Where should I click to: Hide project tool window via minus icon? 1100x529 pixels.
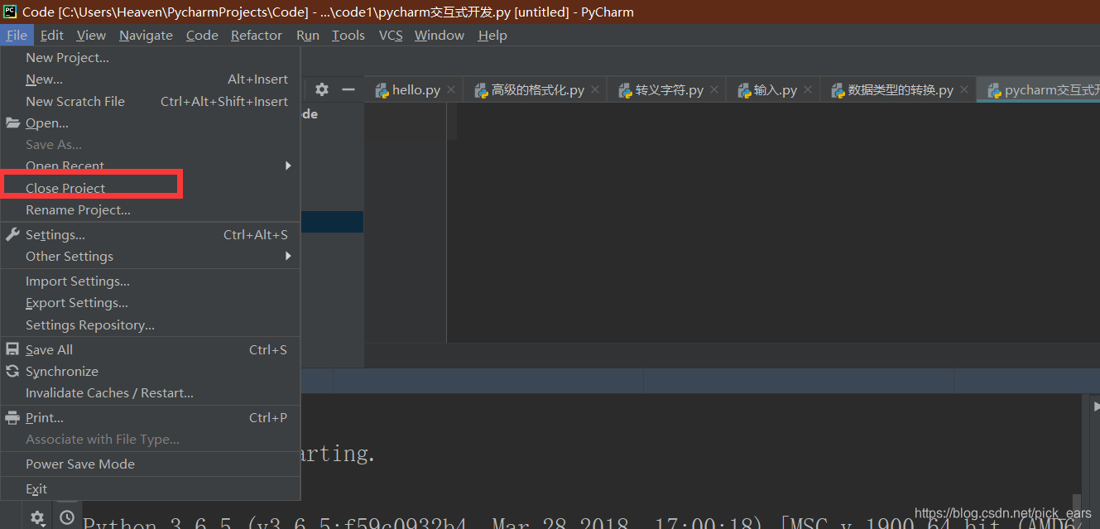[348, 89]
